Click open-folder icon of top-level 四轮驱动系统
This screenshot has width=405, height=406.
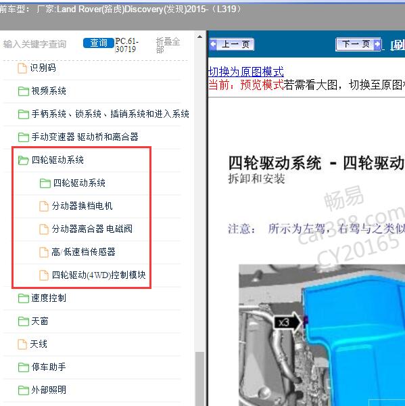[x=24, y=160]
